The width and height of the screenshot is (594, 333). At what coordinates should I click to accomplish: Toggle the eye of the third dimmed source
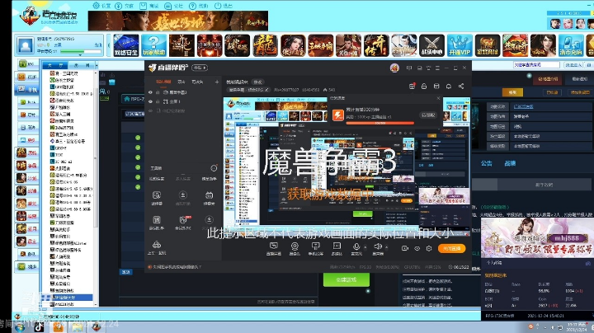(150, 111)
